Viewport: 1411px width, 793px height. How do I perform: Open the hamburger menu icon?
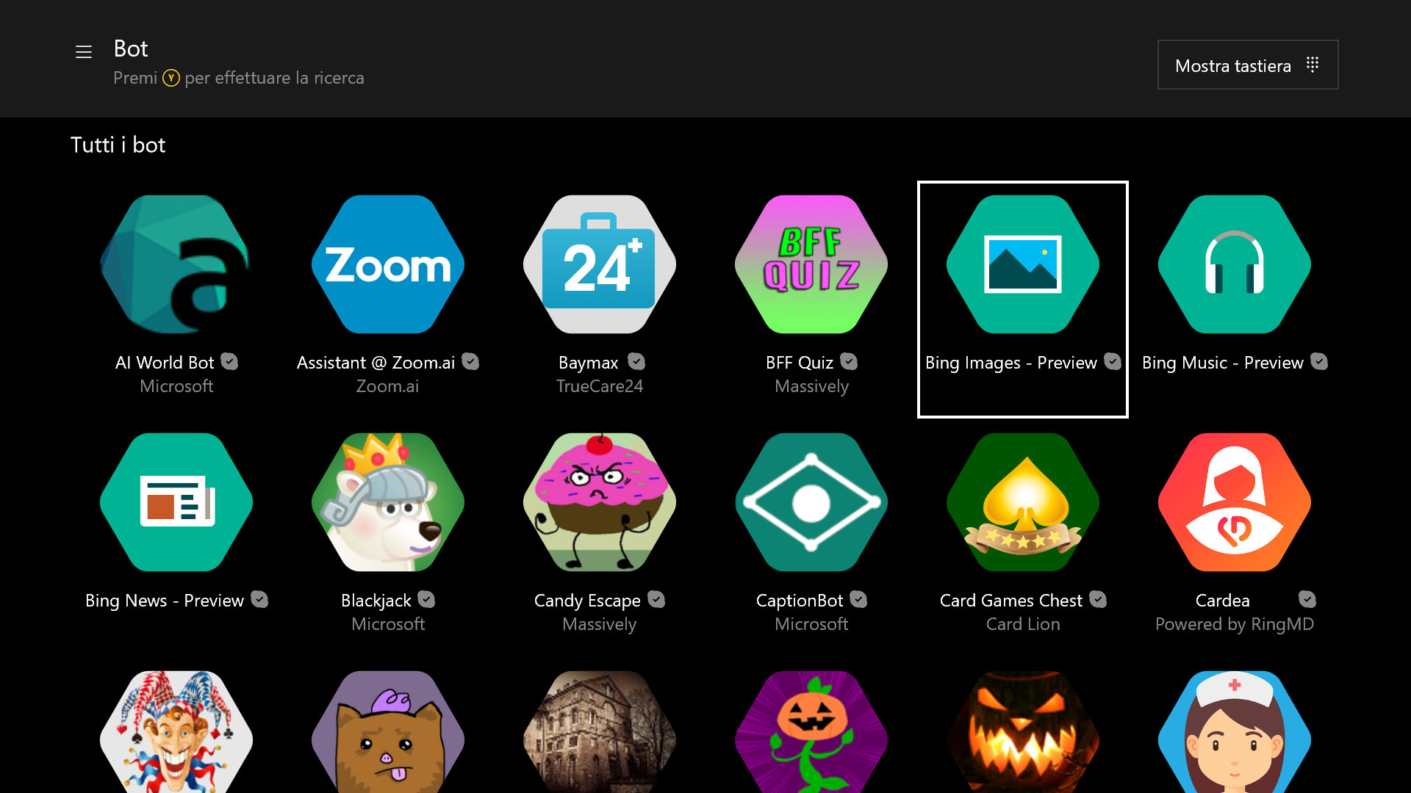[x=84, y=52]
